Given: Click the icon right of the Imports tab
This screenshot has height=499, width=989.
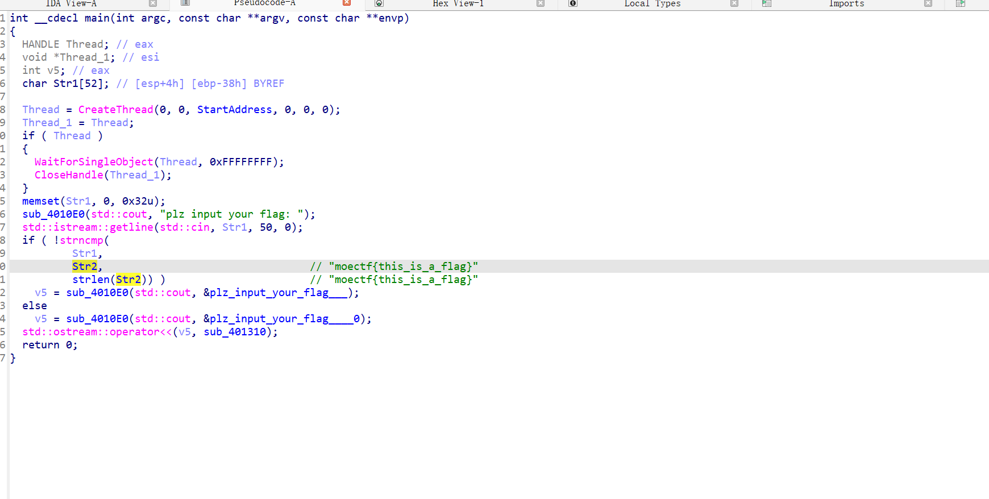Looking at the screenshot, I should [x=961, y=3].
